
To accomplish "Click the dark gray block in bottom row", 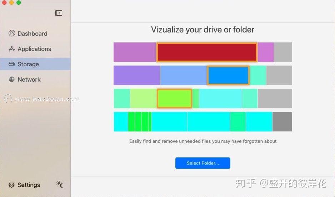I will coord(282,121).
